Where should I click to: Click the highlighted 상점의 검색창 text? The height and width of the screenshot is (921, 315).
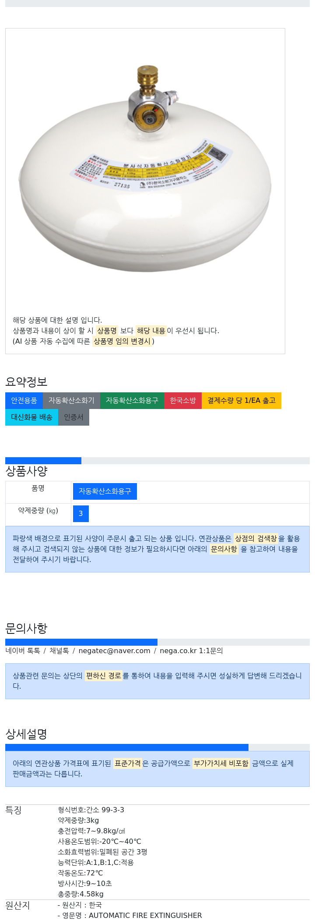pos(256,538)
